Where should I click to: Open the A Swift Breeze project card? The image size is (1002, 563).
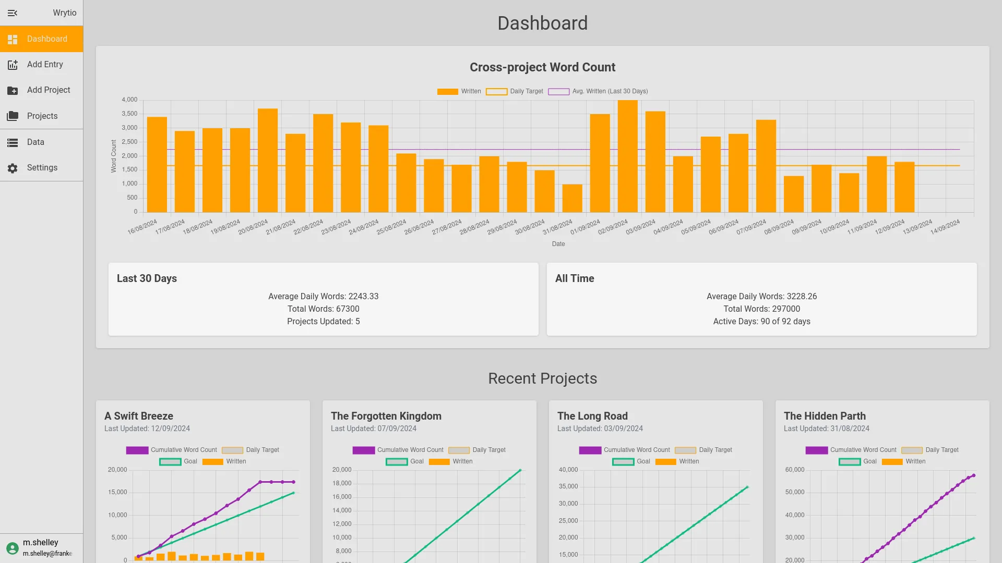pos(138,416)
